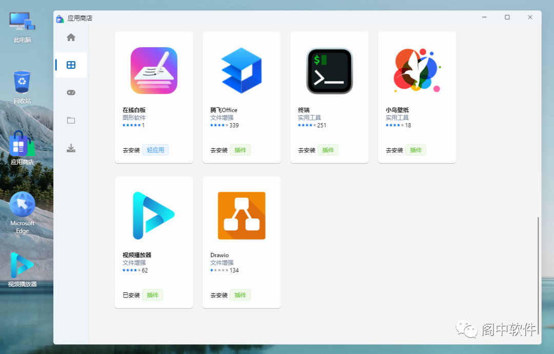The image size is (554, 354).
Task: Install Drawio via 去安装
Action: pos(219,295)
